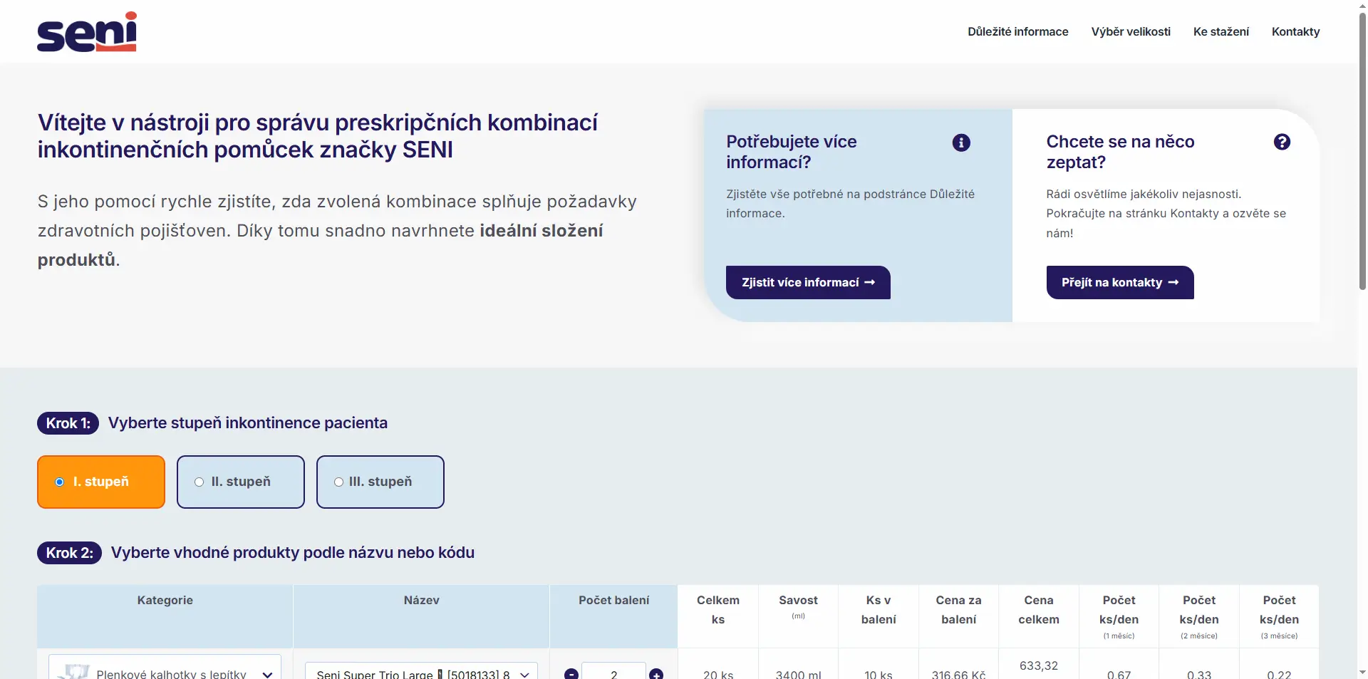Click the question mark circle icon
The height and width of the screenshot is (679, 1368).
click(1282, 142)
